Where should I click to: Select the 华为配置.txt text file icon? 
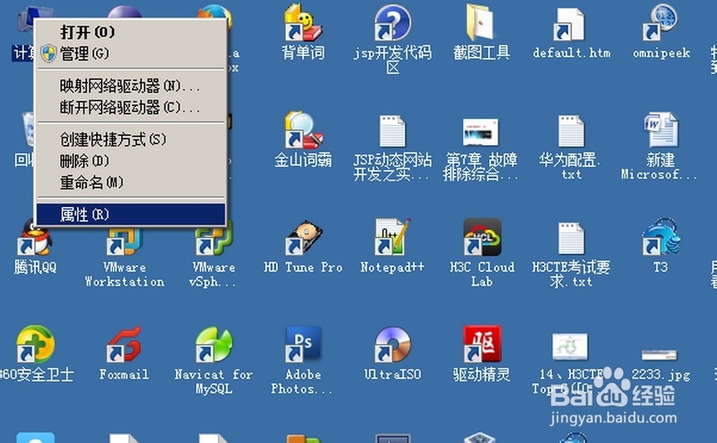571,132
